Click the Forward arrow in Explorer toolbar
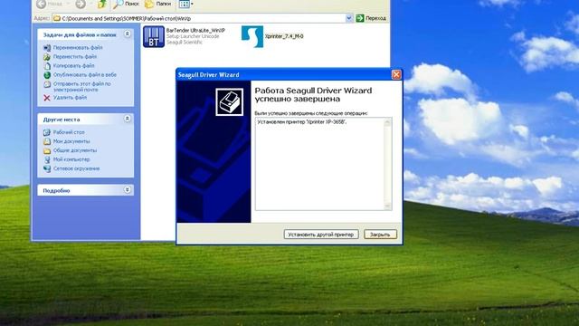This screenshot has height=326, width=579. pyautogui.click(x=81, y=4)
